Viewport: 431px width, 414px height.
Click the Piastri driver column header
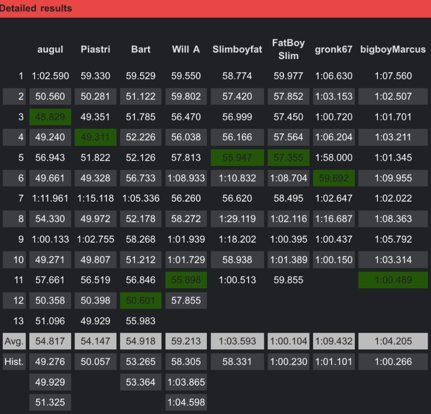pyautogui.click(x=95, y=50)
